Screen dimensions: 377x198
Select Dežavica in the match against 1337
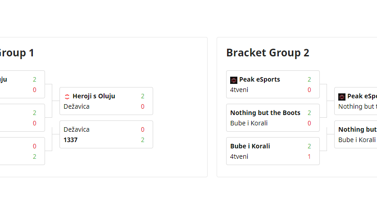click(x=77, y=129)
